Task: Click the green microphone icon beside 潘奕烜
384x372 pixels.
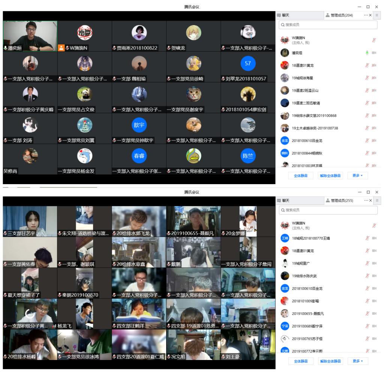Action: click(x=367, y=53)
